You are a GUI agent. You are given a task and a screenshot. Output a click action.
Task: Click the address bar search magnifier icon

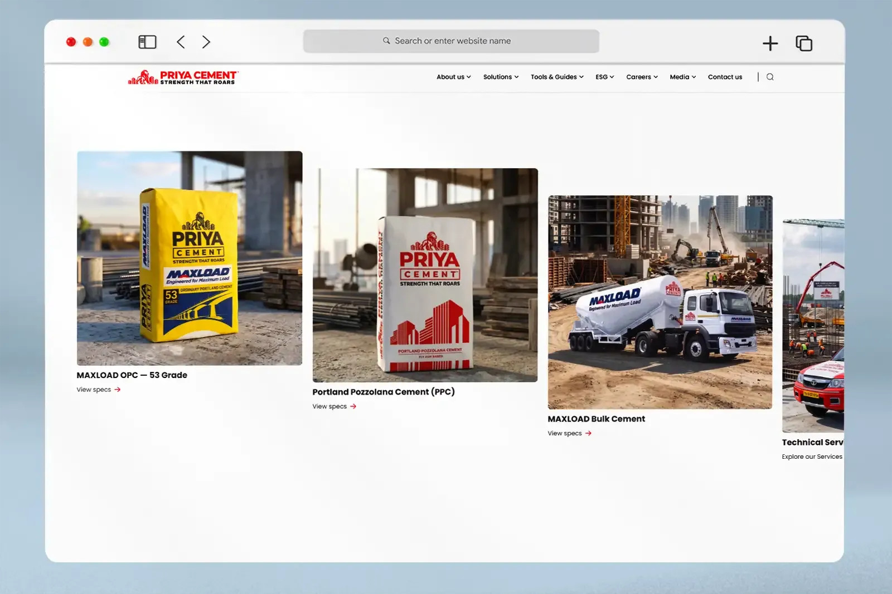(x=386, y=41)
